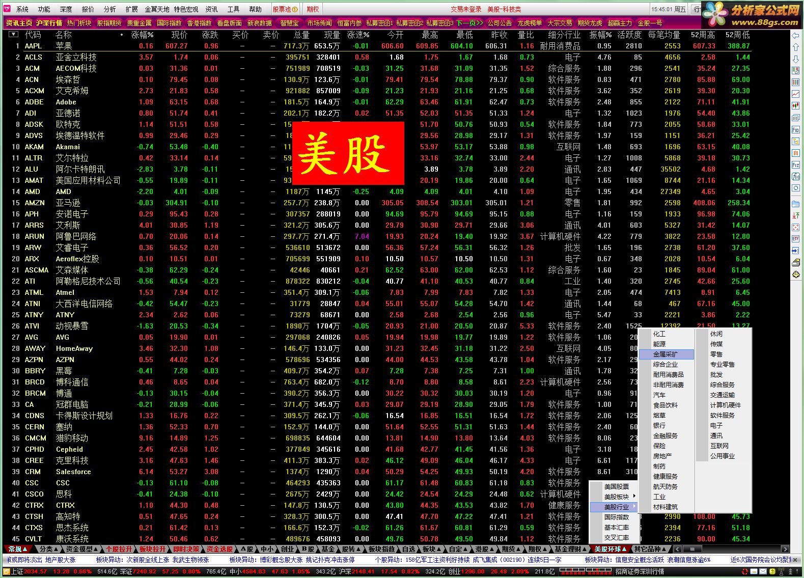Open the line chart icon in right sidebar

tap(795, 94)
